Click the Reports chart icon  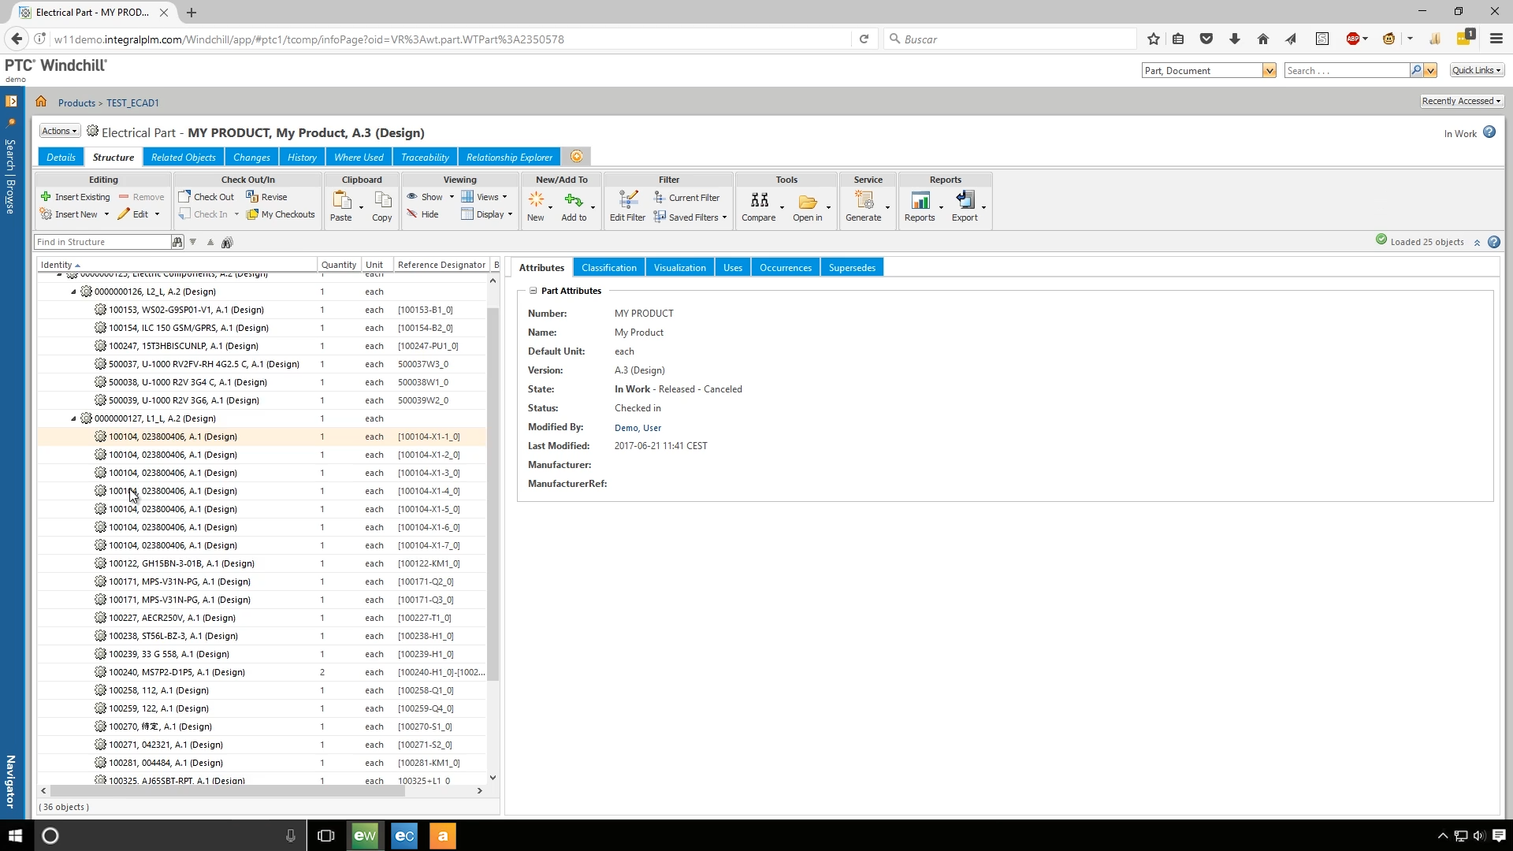pyautogui.click(x=920, y=200)
